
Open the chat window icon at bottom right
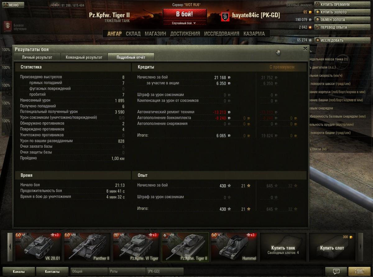pyautogui.click(x=336, y=271)
